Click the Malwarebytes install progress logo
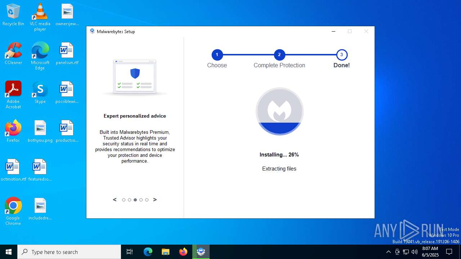Screen dimensions: 461x259 point(279,112)
